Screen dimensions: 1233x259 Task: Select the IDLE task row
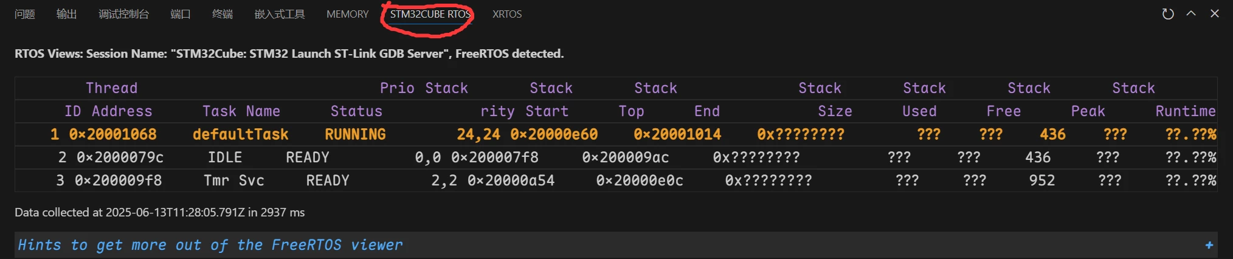(616, 157)
